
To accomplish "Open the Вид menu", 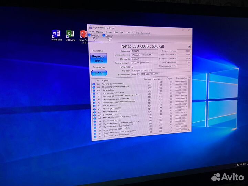I will pyautogui.click(x=116, y=32).
